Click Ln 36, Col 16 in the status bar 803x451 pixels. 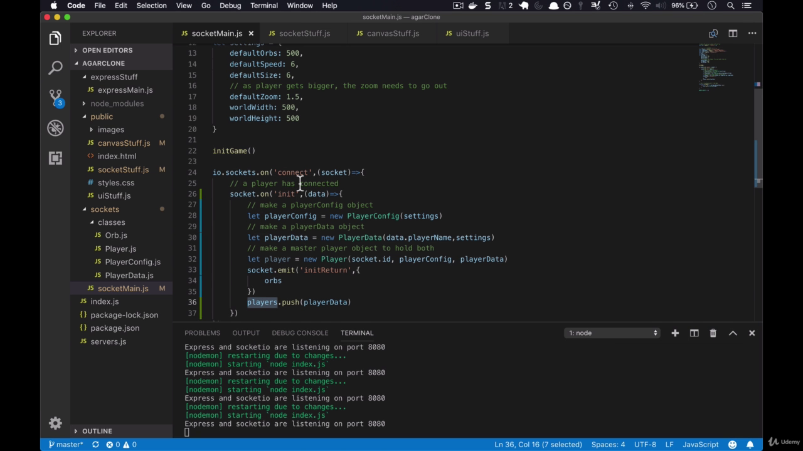click(538, 445)
